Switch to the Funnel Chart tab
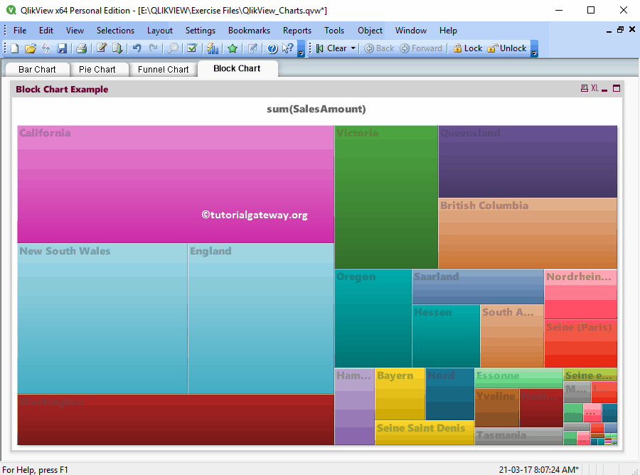This screenshot has height=475, width=640. pos(163,69)
